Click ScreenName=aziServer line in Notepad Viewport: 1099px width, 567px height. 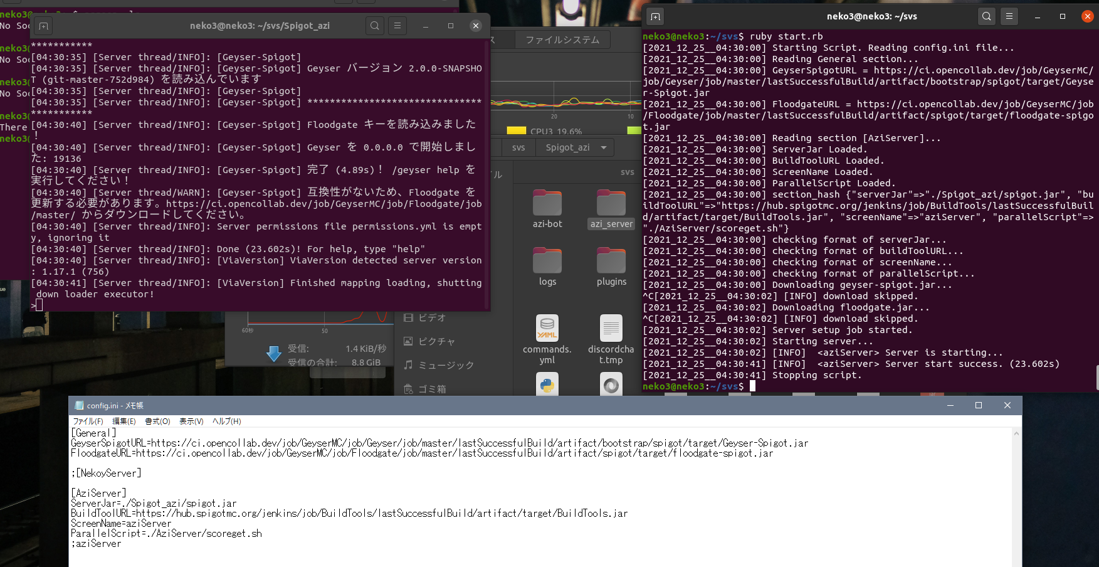coord(121,523)
